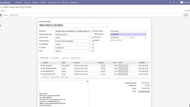This screenshot has width=190, height=107.
Task: Open the activities clock icon in top bar
Action: [177, 2]
